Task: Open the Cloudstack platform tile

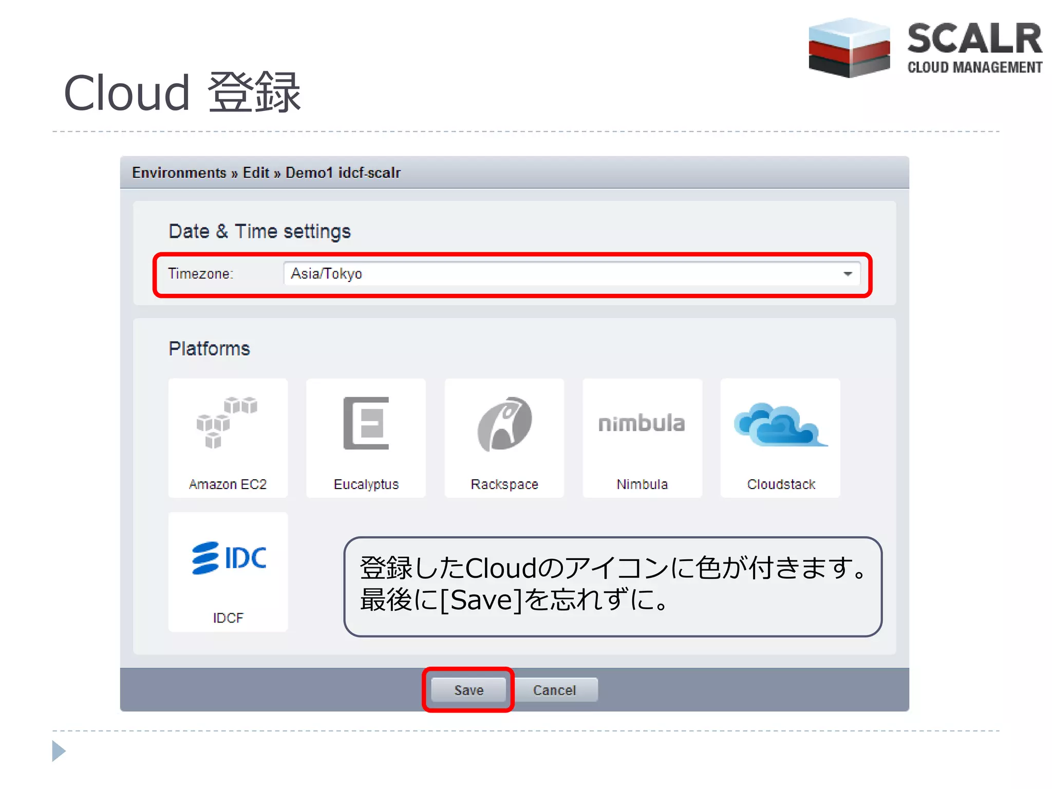Action: pyautogui.click(x=780, y=438)
